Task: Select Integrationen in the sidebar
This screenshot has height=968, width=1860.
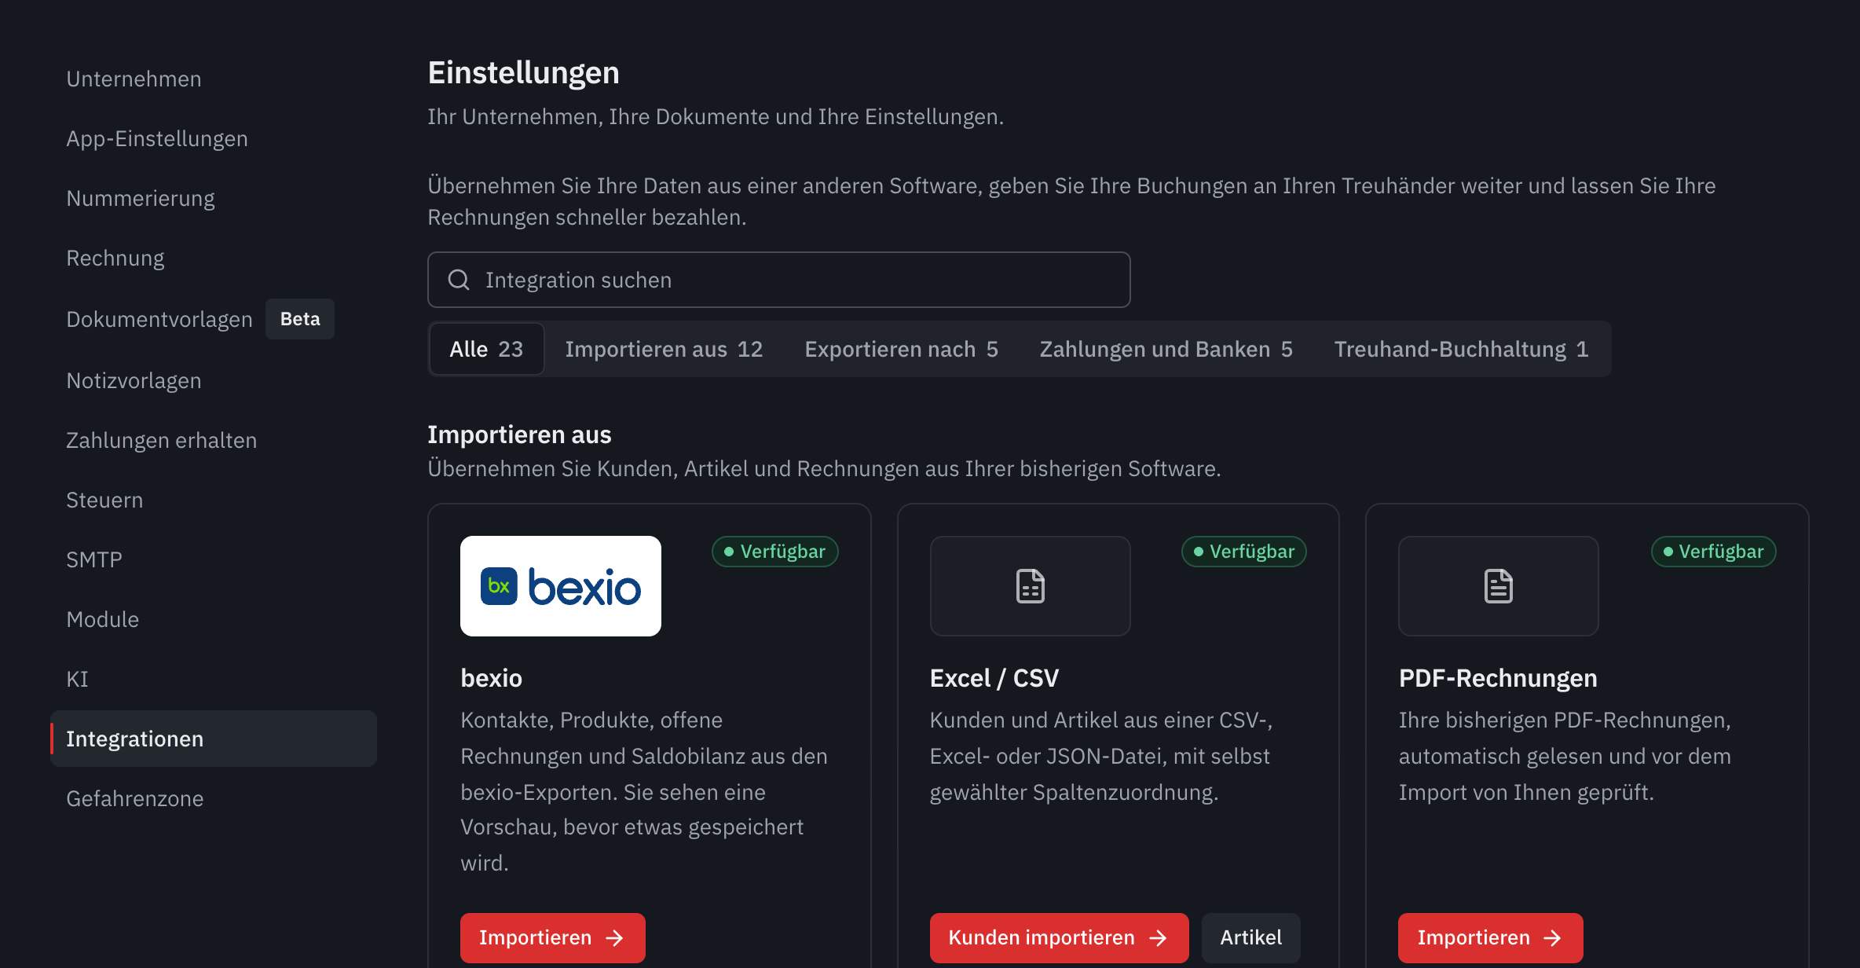Action: (x=214, y=739)
